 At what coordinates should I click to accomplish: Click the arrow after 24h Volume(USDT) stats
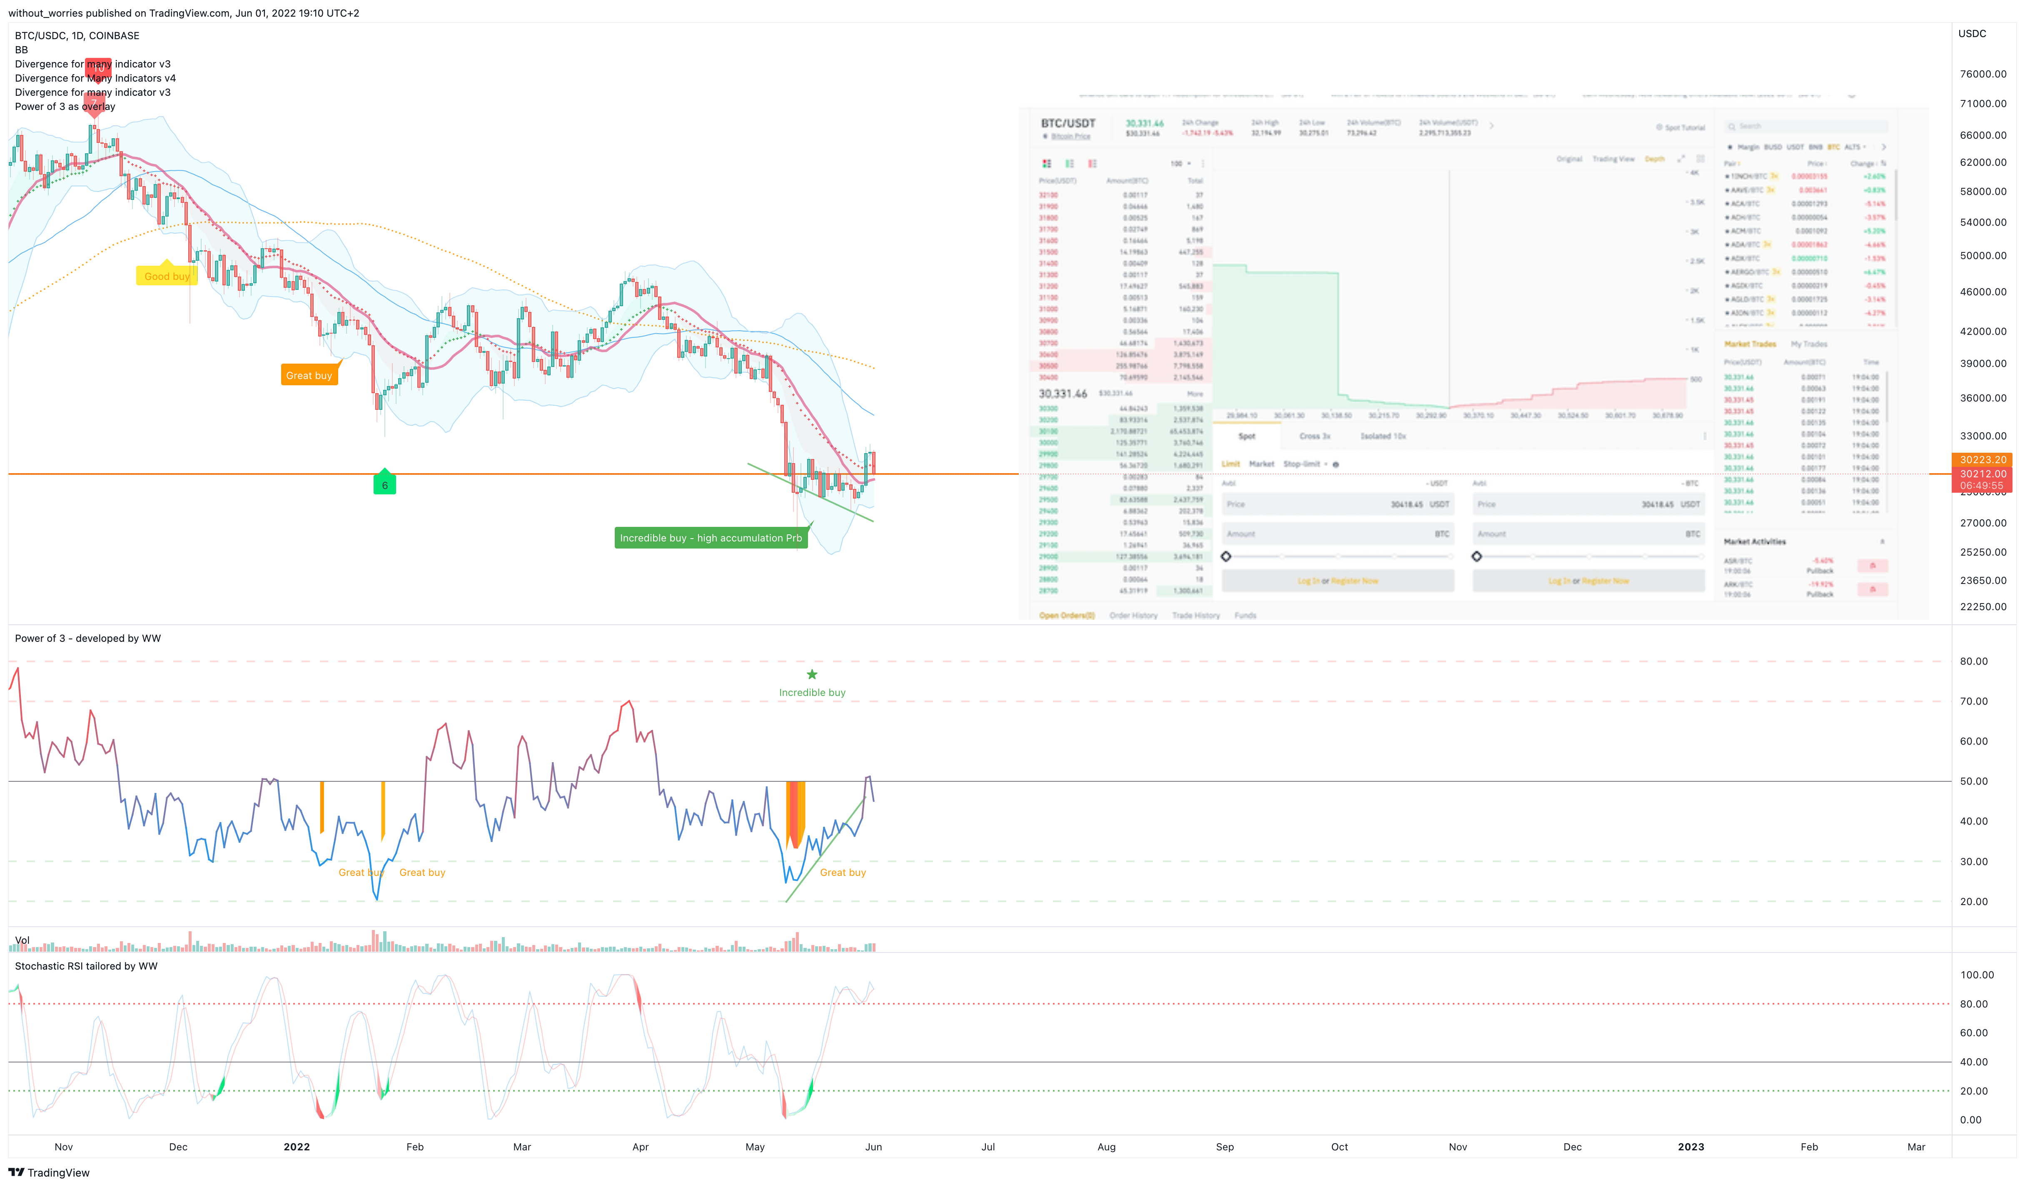click(1491, 126)
